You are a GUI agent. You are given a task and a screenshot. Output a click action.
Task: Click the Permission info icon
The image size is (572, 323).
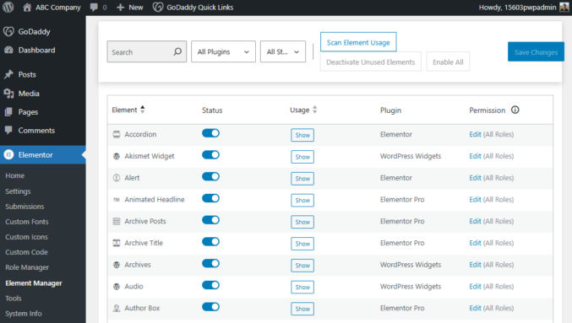coord(515,110)
